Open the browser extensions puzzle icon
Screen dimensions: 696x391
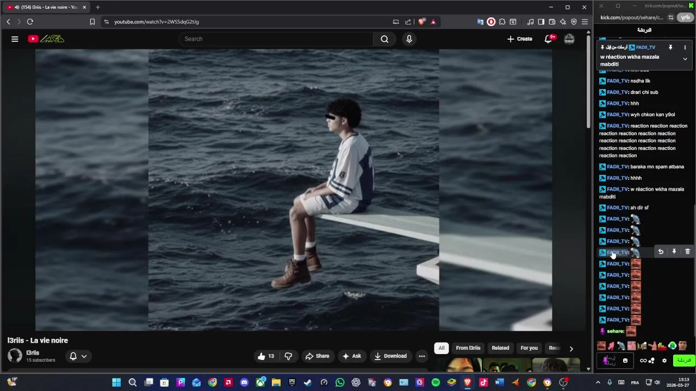point(502,22)
